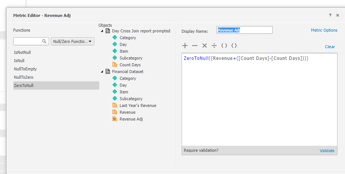Select the ZeroToNull function
This screenshot has width=345, height=174.
(x=56, y=85)
